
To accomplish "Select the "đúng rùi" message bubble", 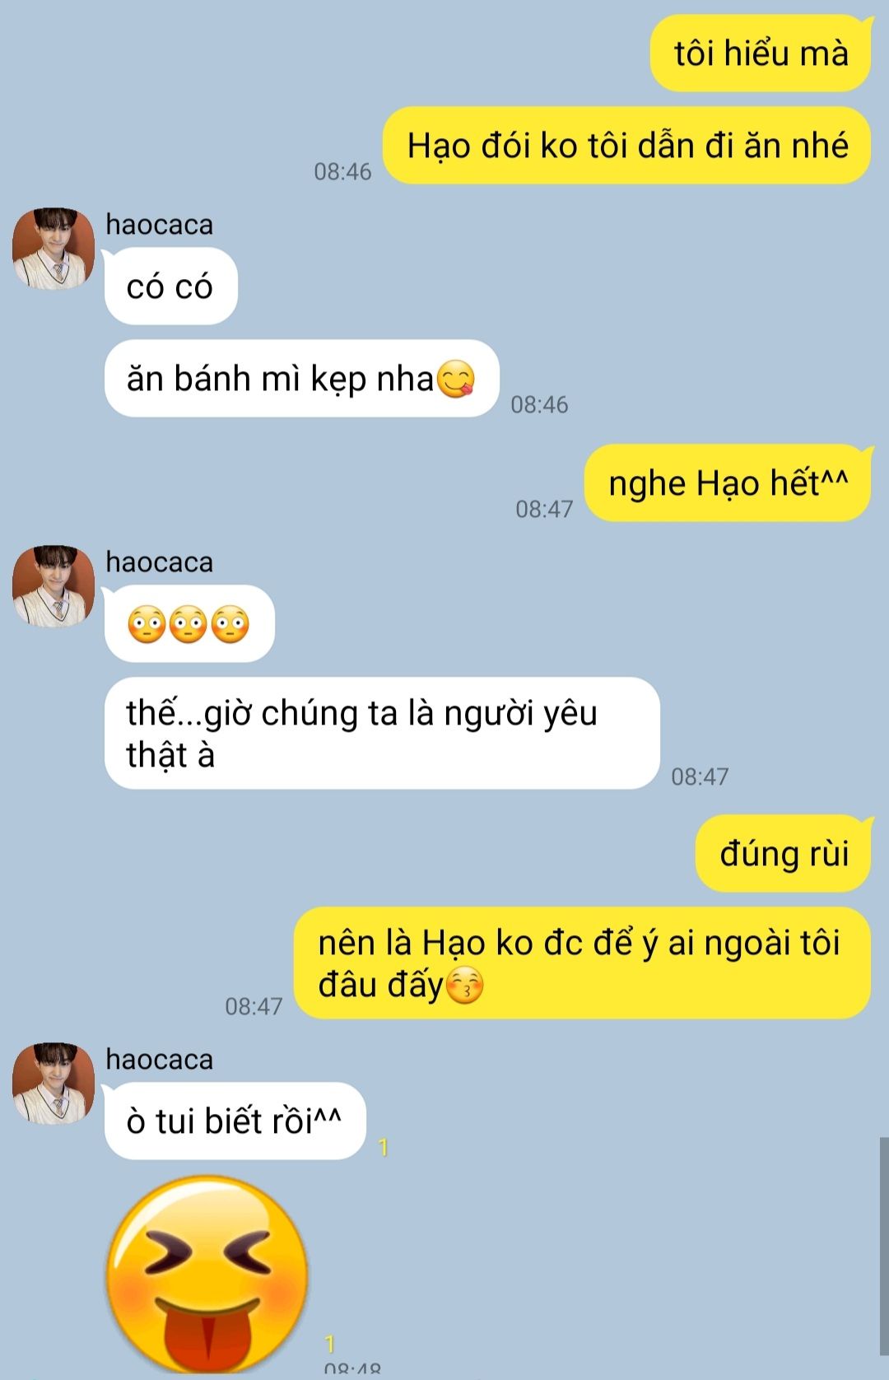I will click(783, 853).
